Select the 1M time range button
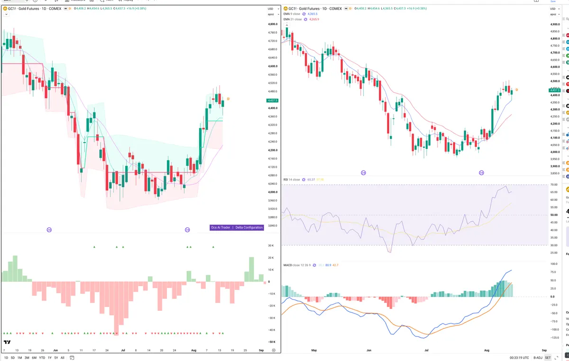 pos(19,358)
